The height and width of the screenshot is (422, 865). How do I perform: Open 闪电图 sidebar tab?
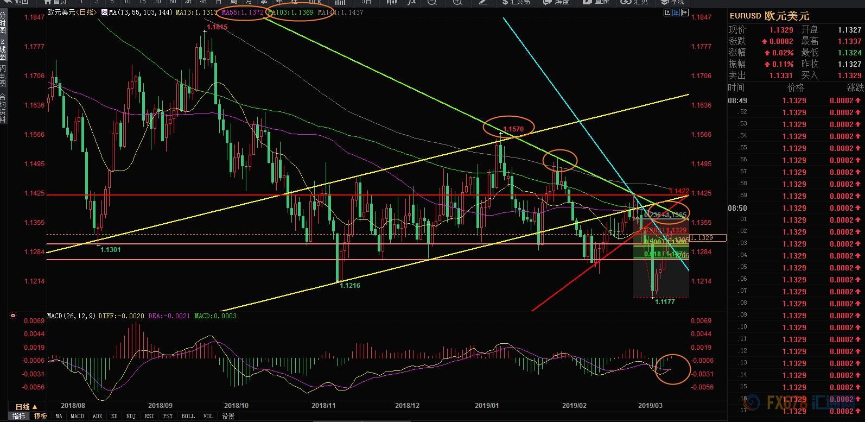tap(3, 77)
